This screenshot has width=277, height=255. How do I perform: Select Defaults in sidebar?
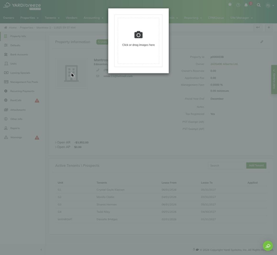click(x=23, y=45)
